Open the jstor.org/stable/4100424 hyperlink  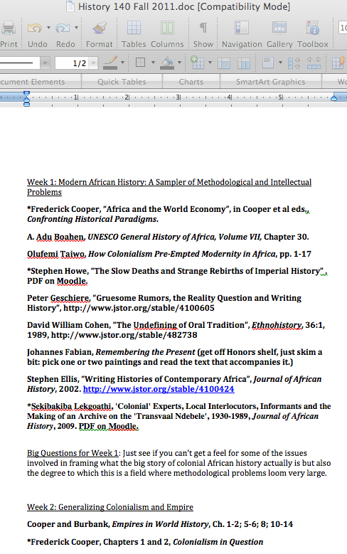coord(159,389)
